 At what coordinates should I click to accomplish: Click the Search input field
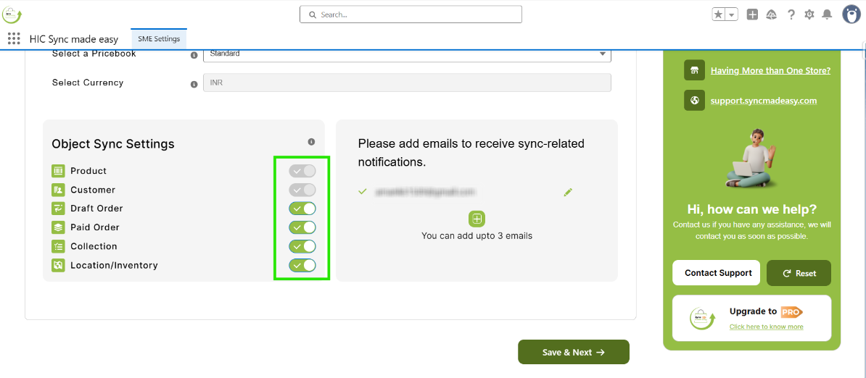(411, 14)
